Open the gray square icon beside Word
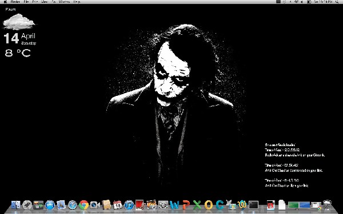Viewport: 343px width, 214px height. (x=163, y=205)
